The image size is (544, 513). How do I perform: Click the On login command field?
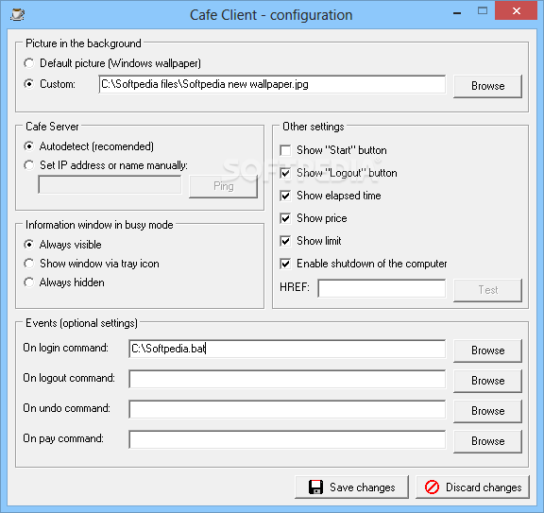[287, 349]
